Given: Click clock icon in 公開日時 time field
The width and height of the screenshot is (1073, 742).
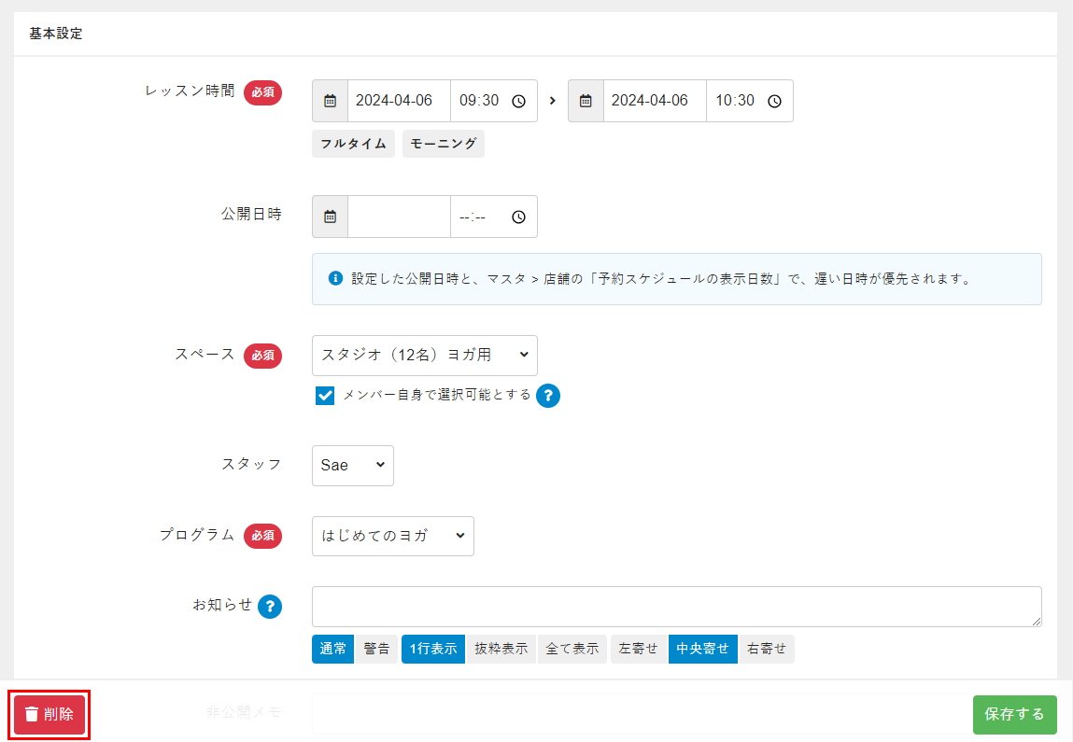Looking at the screenshot, I should point(519,217).
